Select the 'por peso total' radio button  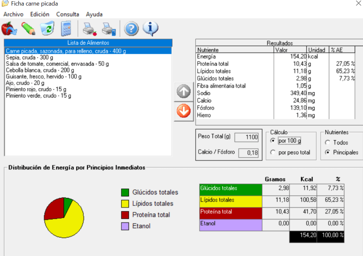[273, 152]
